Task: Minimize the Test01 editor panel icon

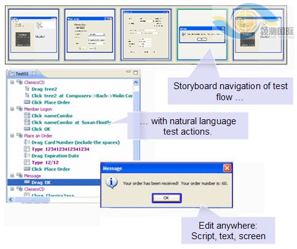Action: 129,71
